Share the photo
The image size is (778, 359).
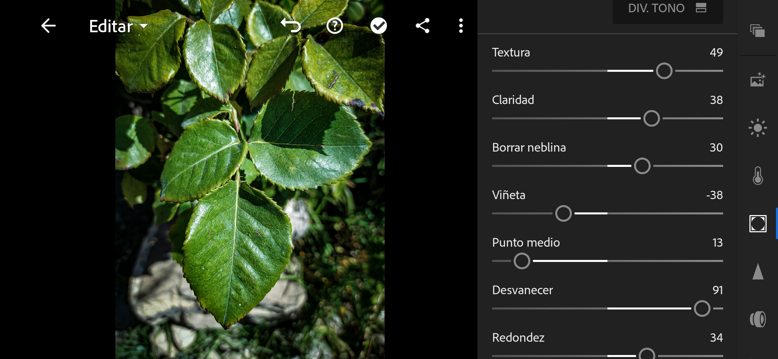pos(423,26)
